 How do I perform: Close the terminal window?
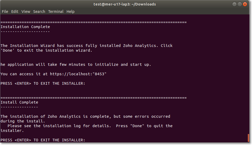click(245, 4)
